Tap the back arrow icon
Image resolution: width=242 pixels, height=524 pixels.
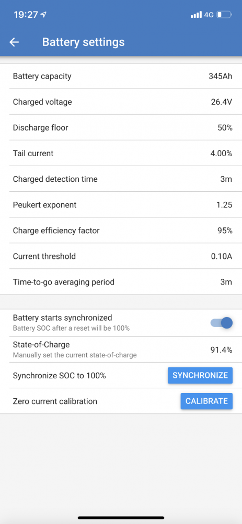(x=14, y=42)
